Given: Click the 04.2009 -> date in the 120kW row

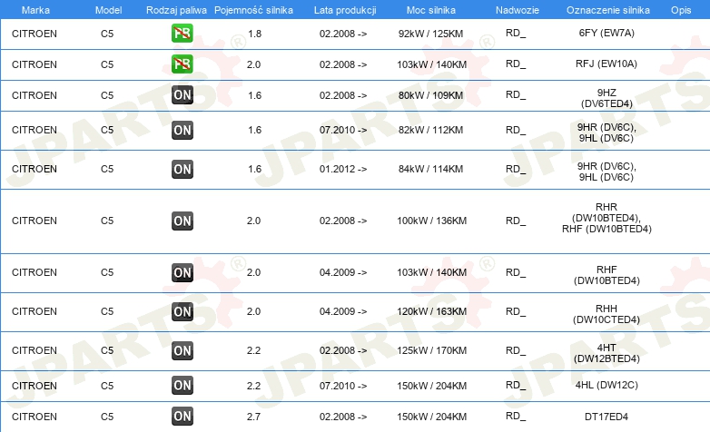Looking at the screenshot, I should [x=343, y=311].
